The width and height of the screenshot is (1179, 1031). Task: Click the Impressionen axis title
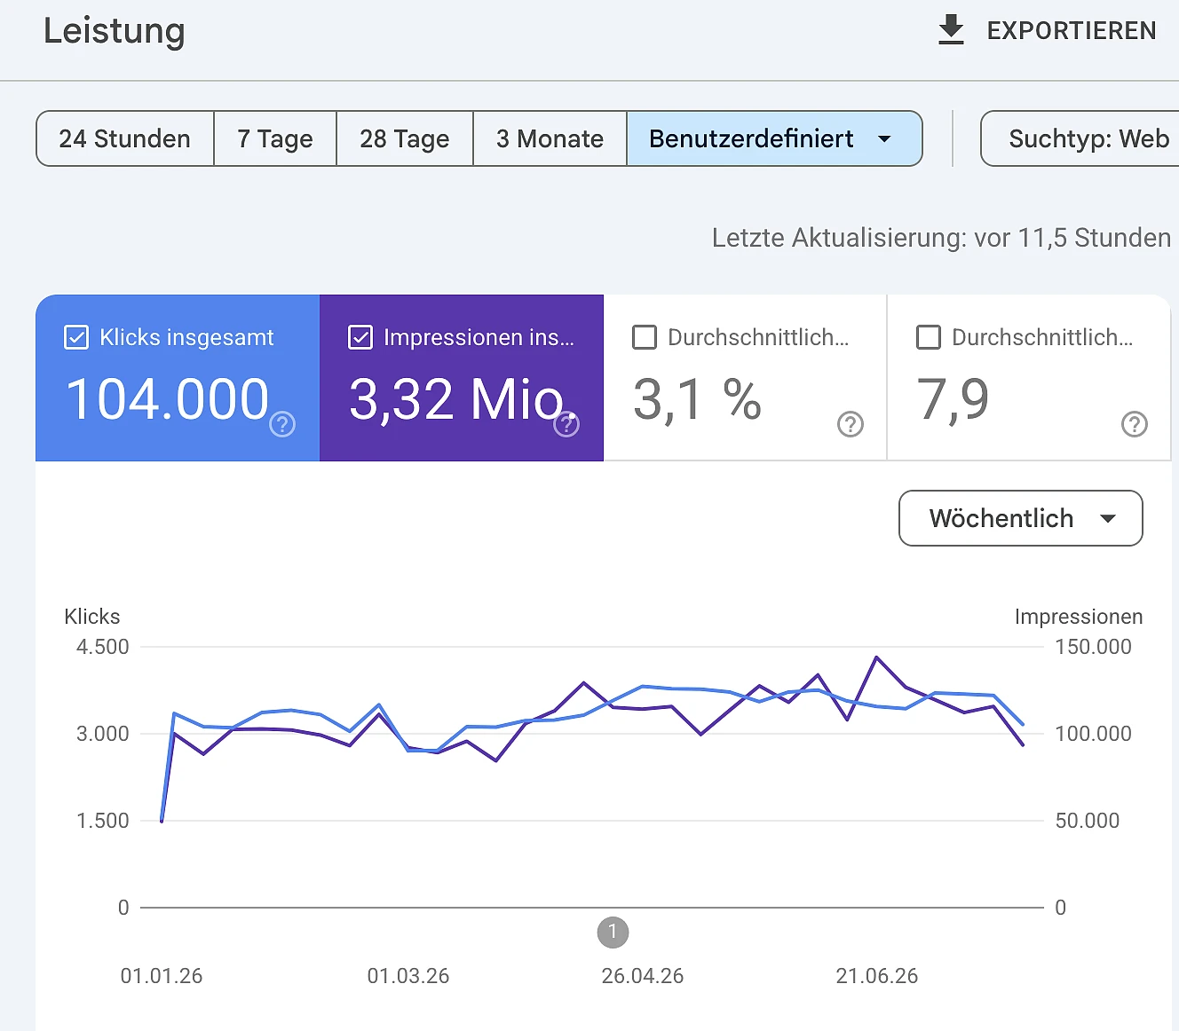pyautogui.click(x=1079, y=617)
